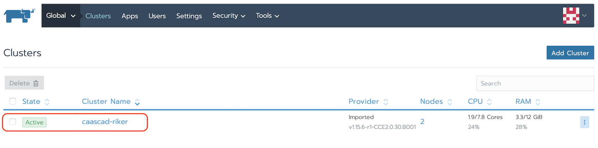Open the Security dropdown menu

coord(229,16)
